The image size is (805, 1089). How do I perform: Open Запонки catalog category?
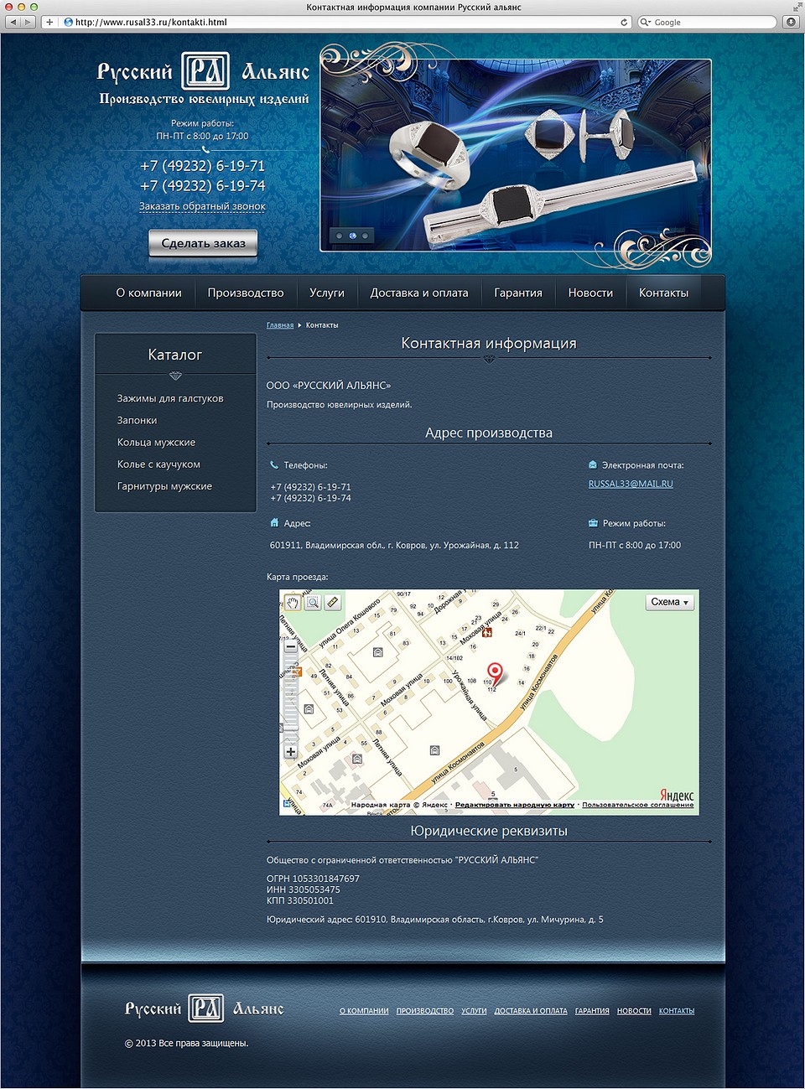pyautogui.click(x=138, y=420)
